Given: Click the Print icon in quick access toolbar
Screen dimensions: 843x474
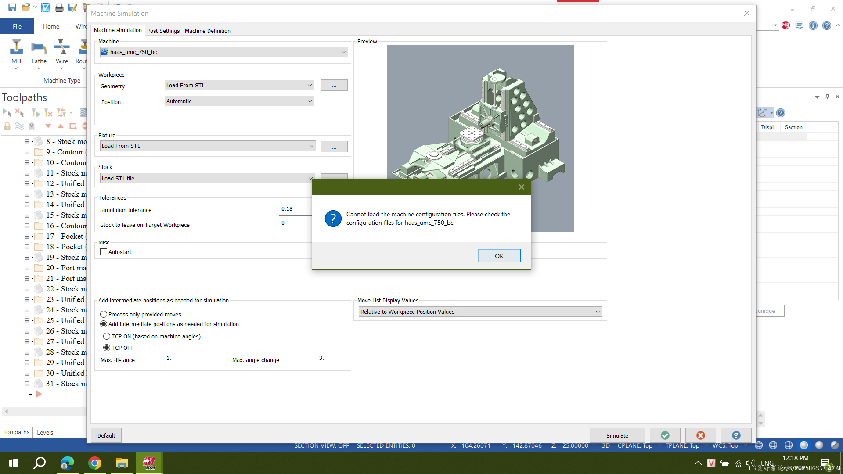Looking at the screenshot, I should coord(59,7).
